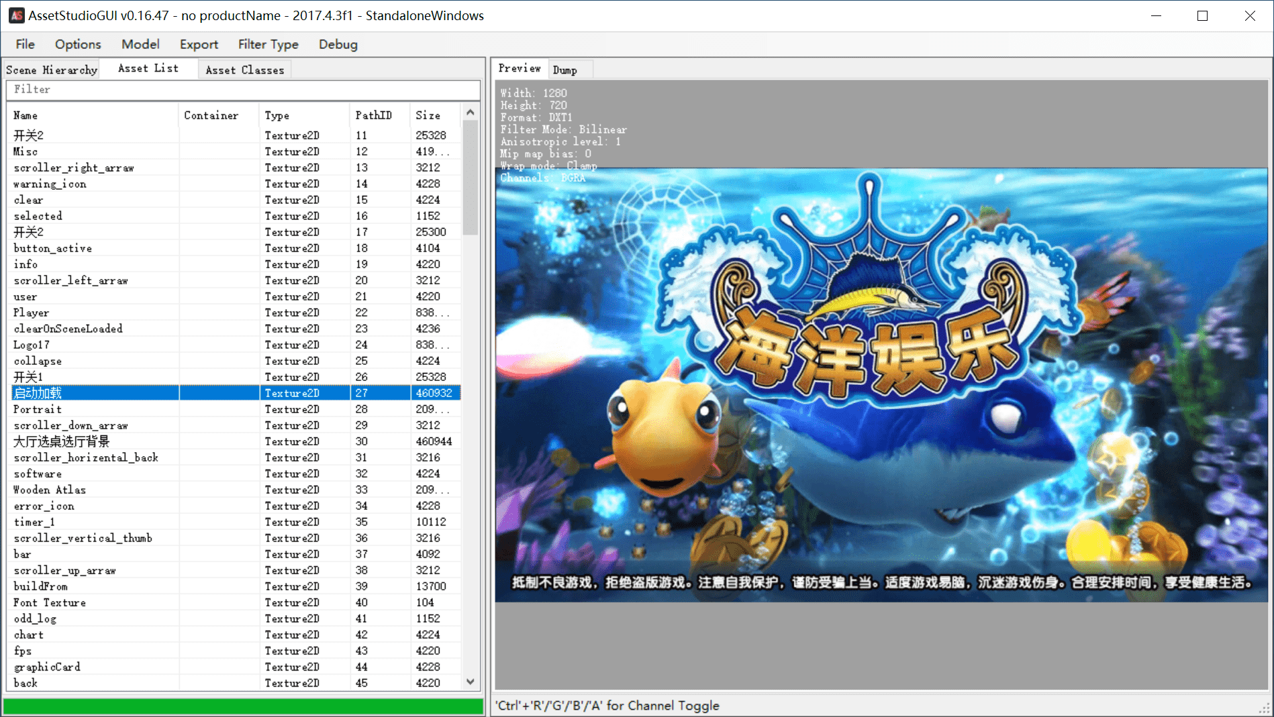Switch to the Scene Hierarchy tab
1274x717 pixels.
[52, 70]
